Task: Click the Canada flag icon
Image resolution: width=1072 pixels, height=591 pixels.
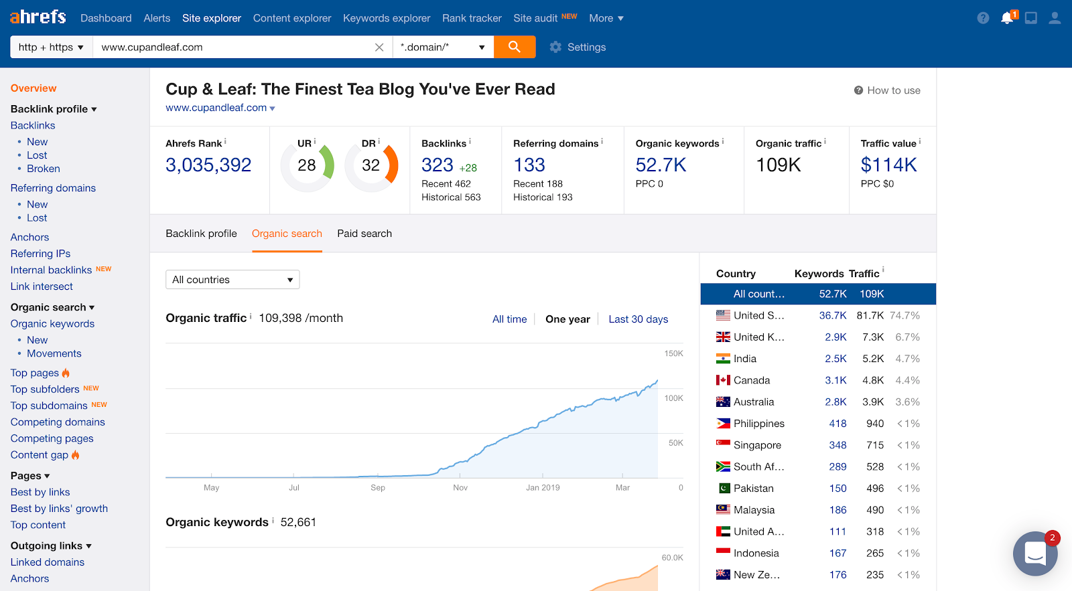Action: [x=723, y=380]
